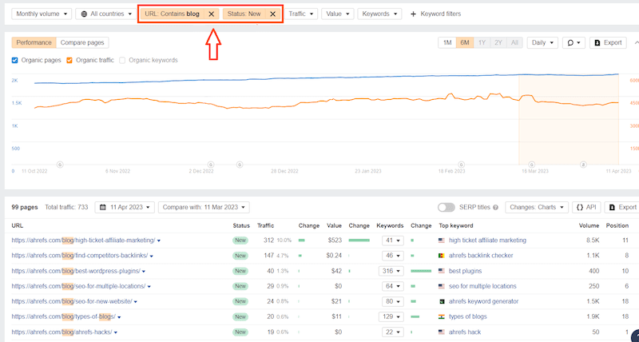Viewport: 639px width, 342px height.
Task: Click the chart Export button
Action: [608, 43]
